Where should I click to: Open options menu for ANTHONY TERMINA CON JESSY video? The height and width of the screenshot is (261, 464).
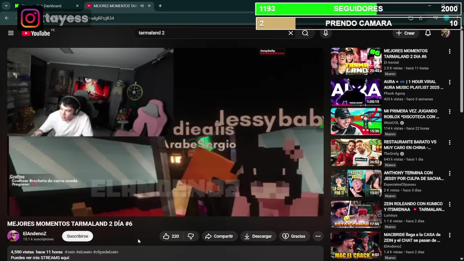tap(449, 173)
